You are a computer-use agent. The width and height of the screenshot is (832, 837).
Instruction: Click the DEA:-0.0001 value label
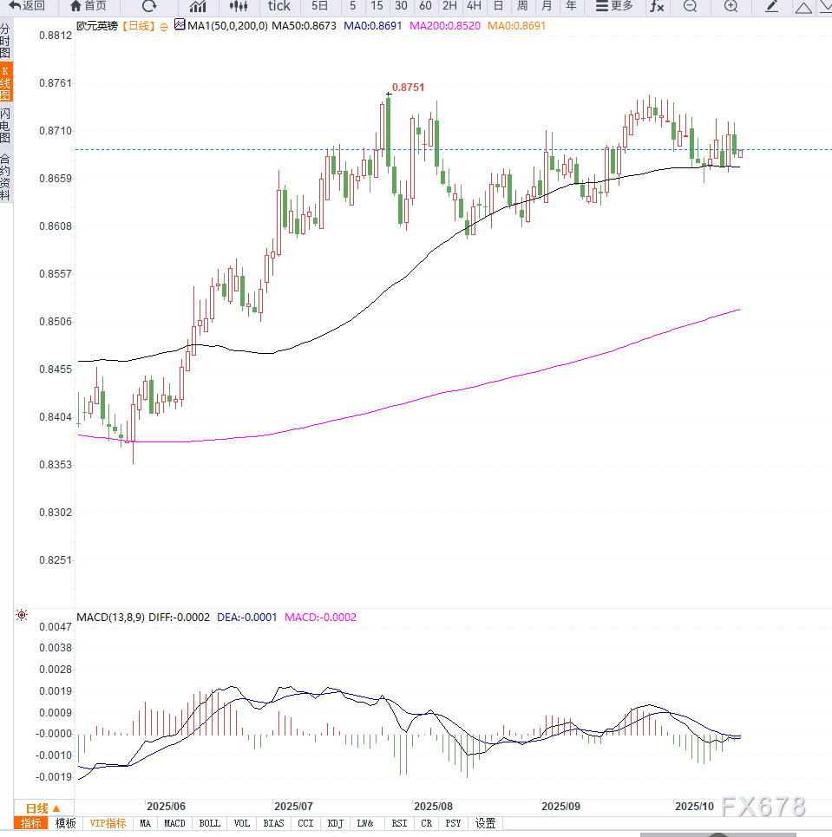point(246,617)
